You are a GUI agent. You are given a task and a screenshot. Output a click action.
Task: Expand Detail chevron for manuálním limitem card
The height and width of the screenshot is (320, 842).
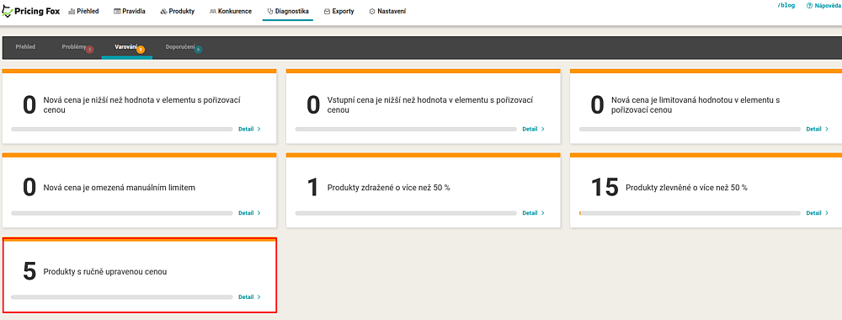click(x=259, y=213)
